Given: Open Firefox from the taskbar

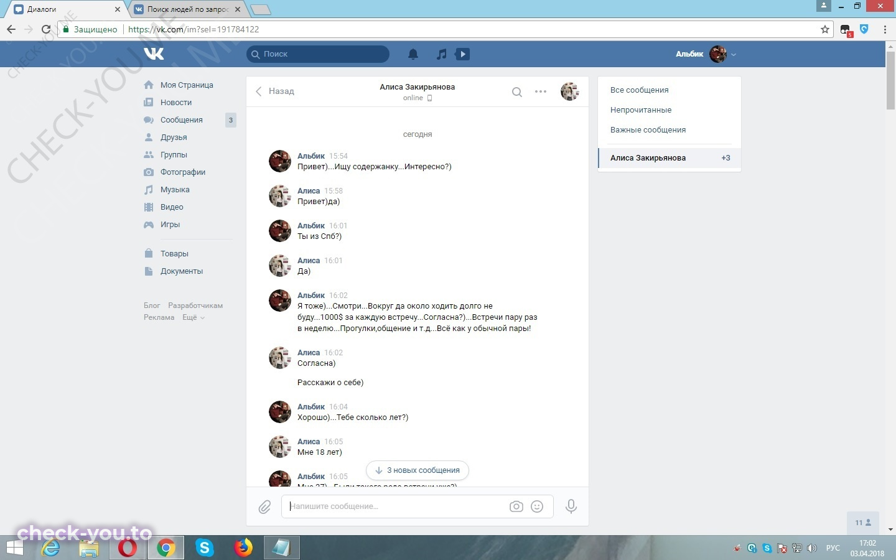Looking at the screenshot, I should [243, 548].
